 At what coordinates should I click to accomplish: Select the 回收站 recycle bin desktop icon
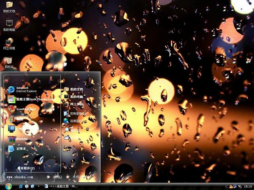click(9, 63)
